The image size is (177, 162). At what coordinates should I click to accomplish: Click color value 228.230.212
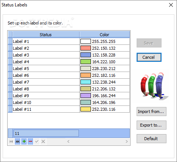pos(104,69)
